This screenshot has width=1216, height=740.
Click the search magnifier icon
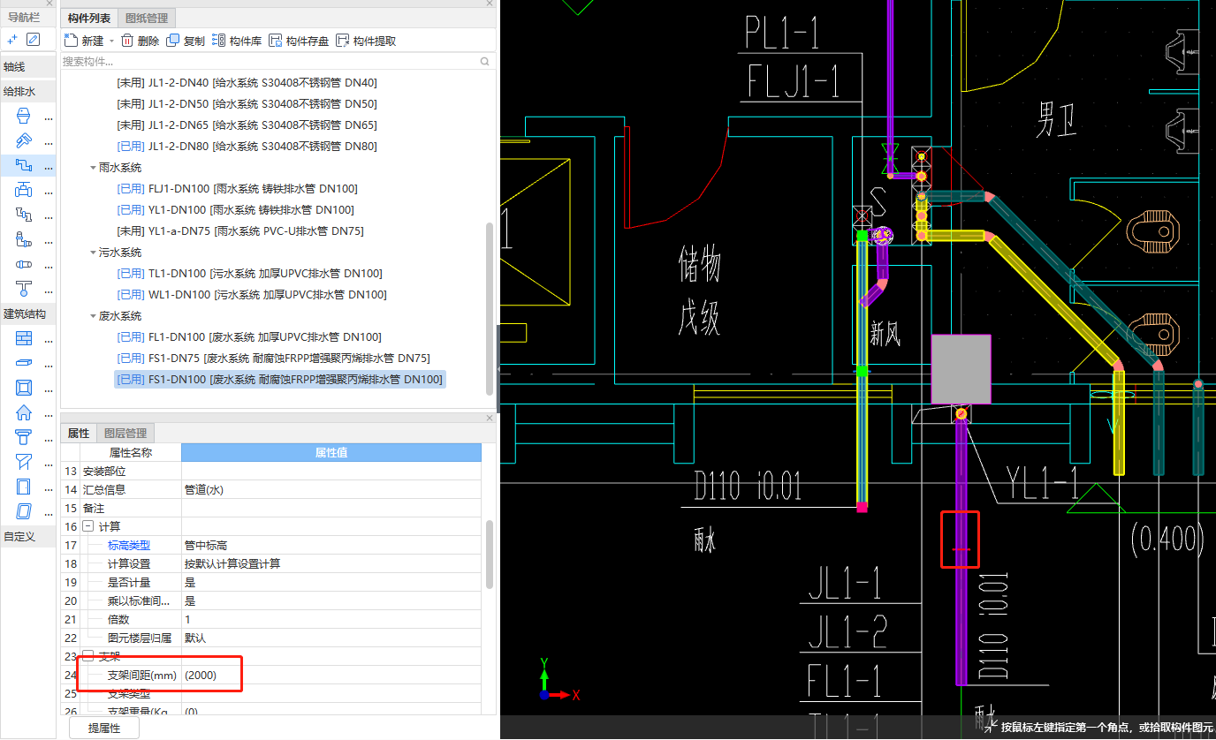[x=484, y=62]
